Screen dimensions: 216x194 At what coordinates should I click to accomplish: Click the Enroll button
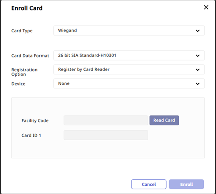click(x=186, y=184)
